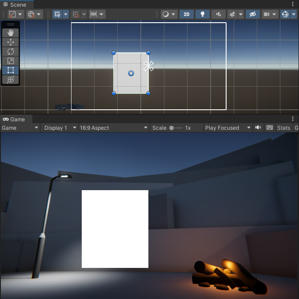Open effects options dropdown arrow

click(241, 14)
